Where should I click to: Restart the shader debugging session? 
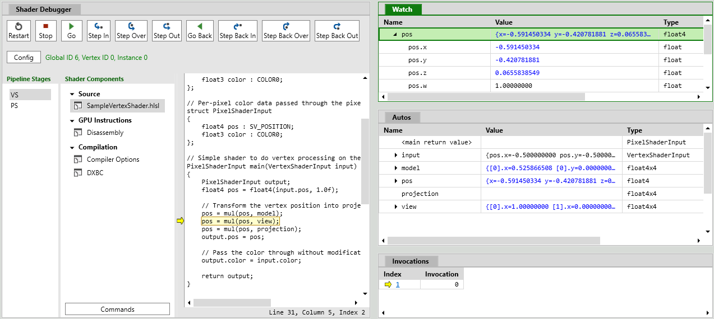19,31
